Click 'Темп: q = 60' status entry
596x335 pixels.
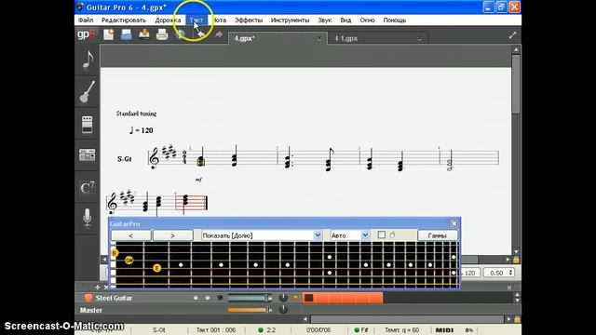point(401,330)
